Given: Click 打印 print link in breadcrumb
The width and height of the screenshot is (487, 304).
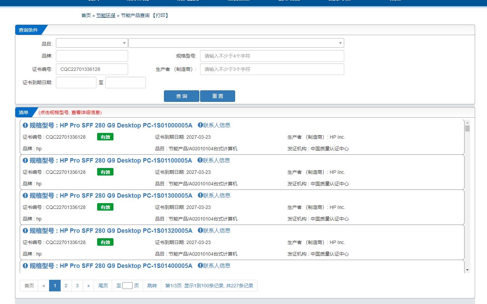Looking at the screenshot, I should click(x=161, y=15).
